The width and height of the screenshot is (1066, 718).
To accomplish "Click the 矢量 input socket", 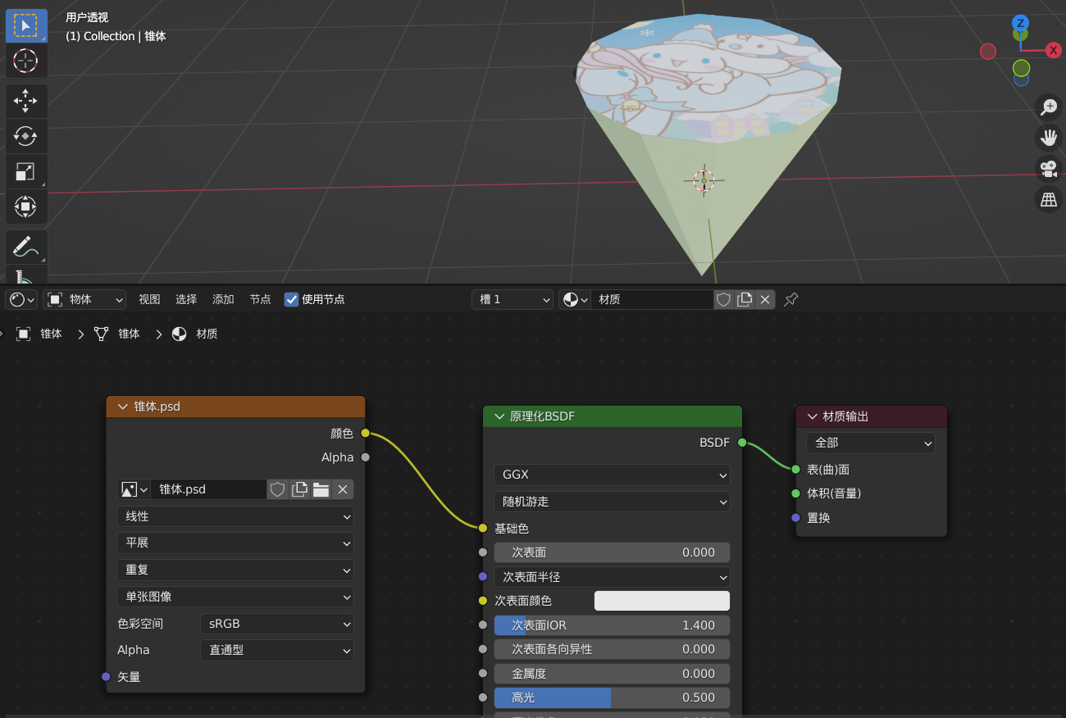I will (106, 676).
